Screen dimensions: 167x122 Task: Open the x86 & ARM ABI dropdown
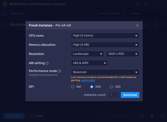tap(89, 63)
